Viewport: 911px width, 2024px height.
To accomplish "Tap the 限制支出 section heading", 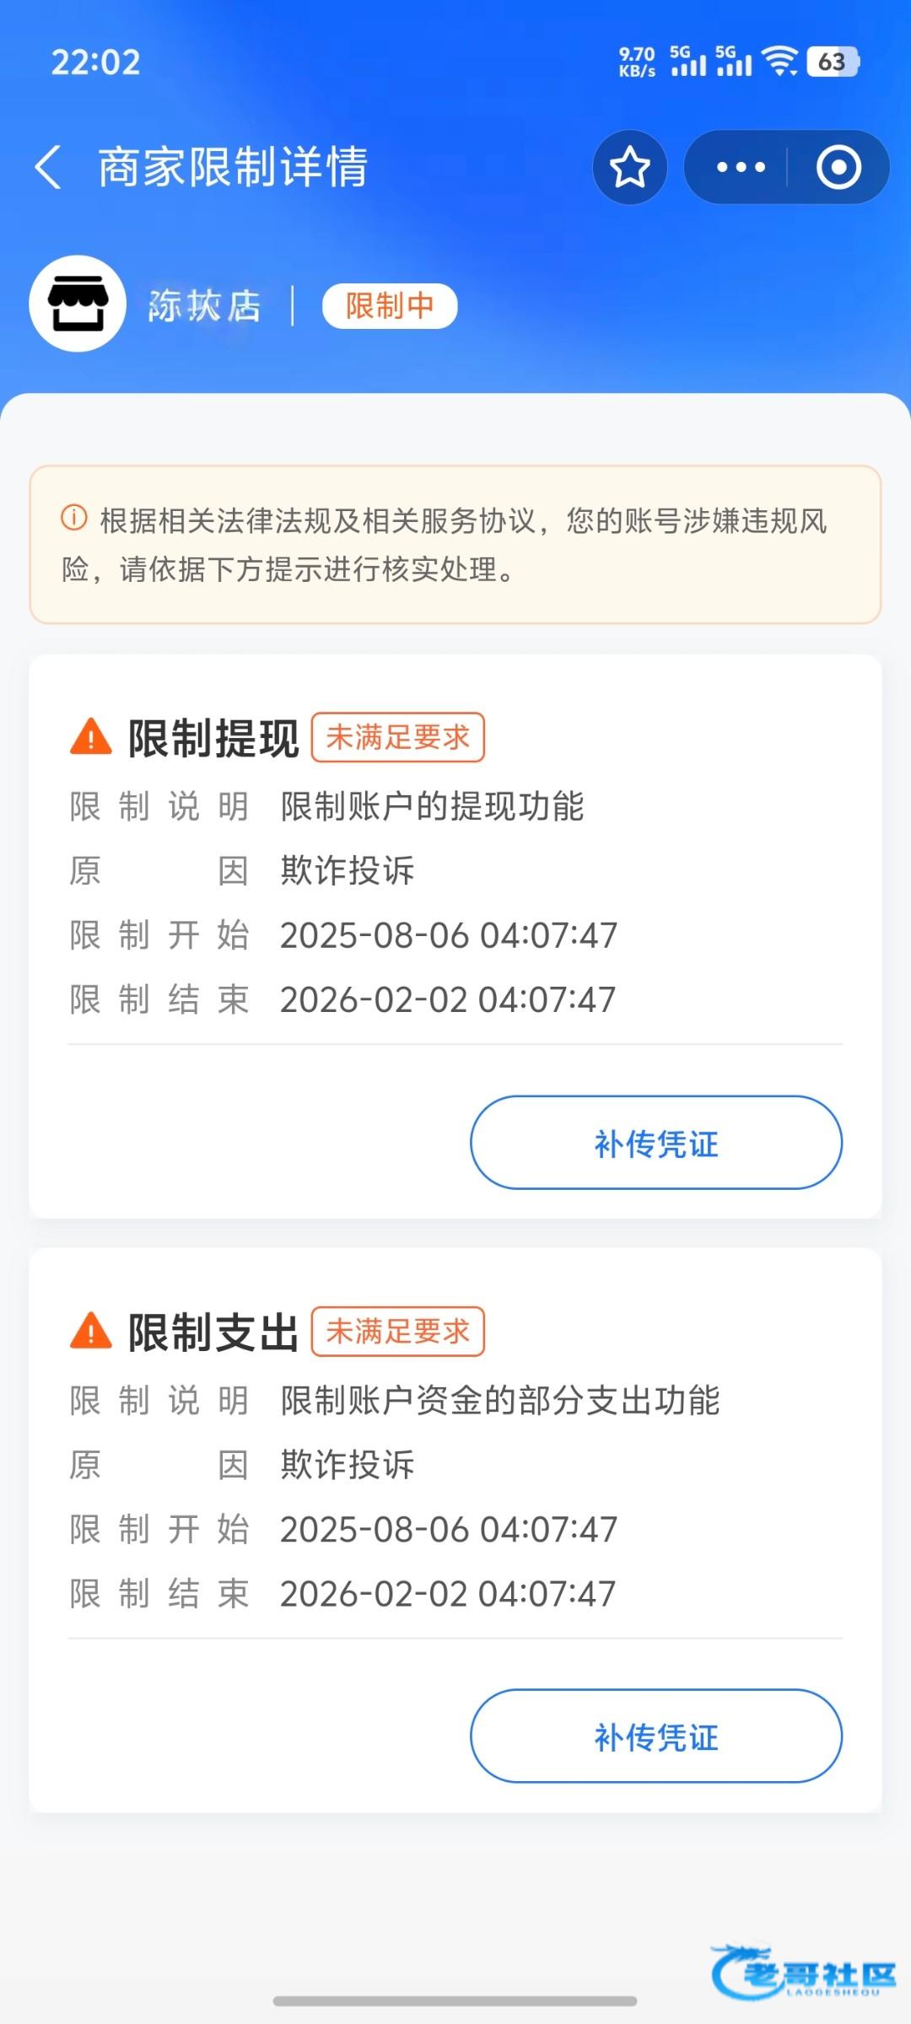I will pos(213,1332).
